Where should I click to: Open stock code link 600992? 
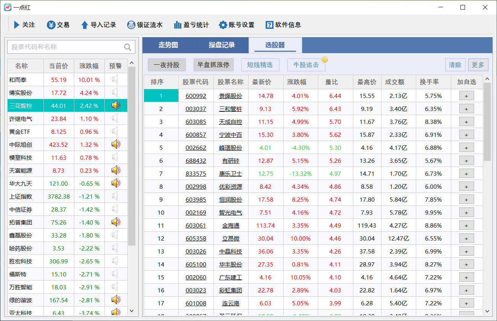coord(196,96)
